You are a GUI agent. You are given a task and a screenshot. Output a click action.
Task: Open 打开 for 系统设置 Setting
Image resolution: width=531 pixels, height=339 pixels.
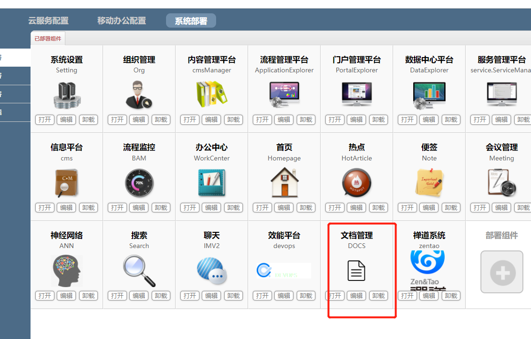45,120
